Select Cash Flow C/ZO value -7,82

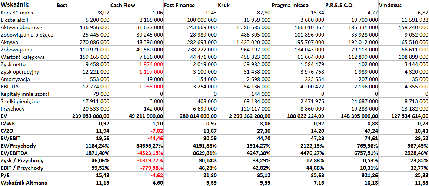136,131
